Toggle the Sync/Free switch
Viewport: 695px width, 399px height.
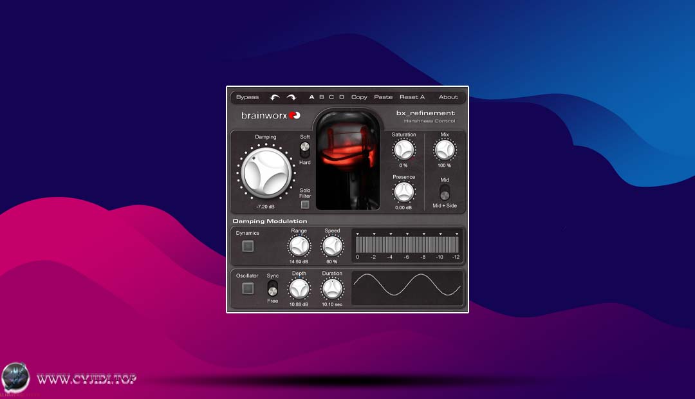273,288
